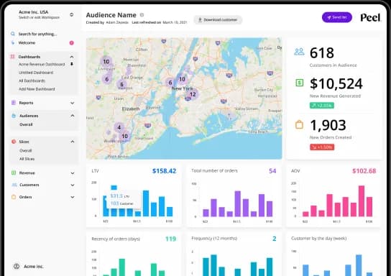This screenshot has height=276, width=391.
Task: Click the Slices section icon
Action: [x=14, y=142]
